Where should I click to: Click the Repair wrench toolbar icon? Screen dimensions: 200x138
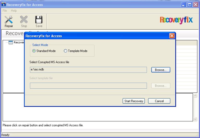pyautogui.click(x=9, y=19)
